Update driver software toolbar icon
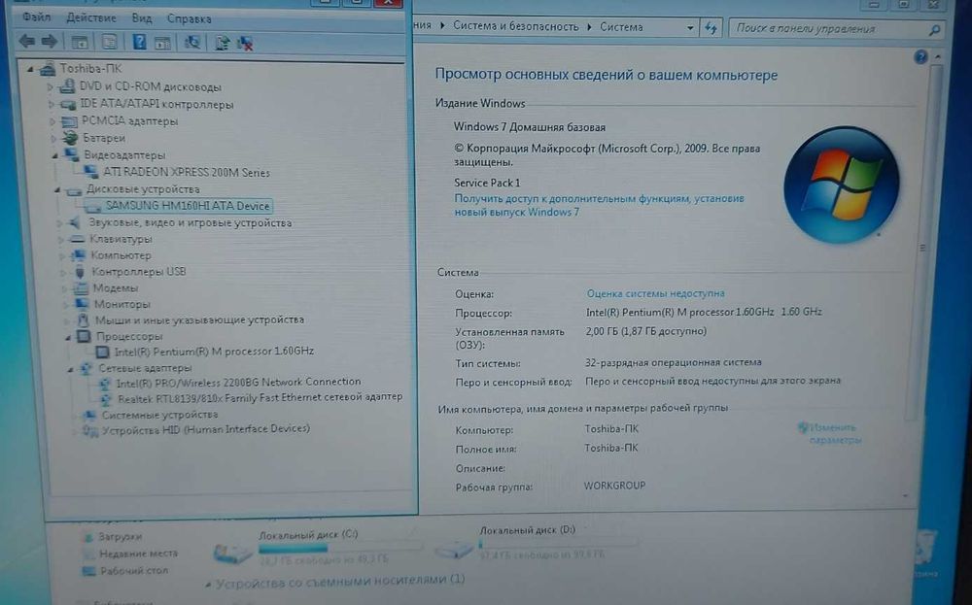The width and height of the screenshot is (972, 605). [x=222, y=43]
